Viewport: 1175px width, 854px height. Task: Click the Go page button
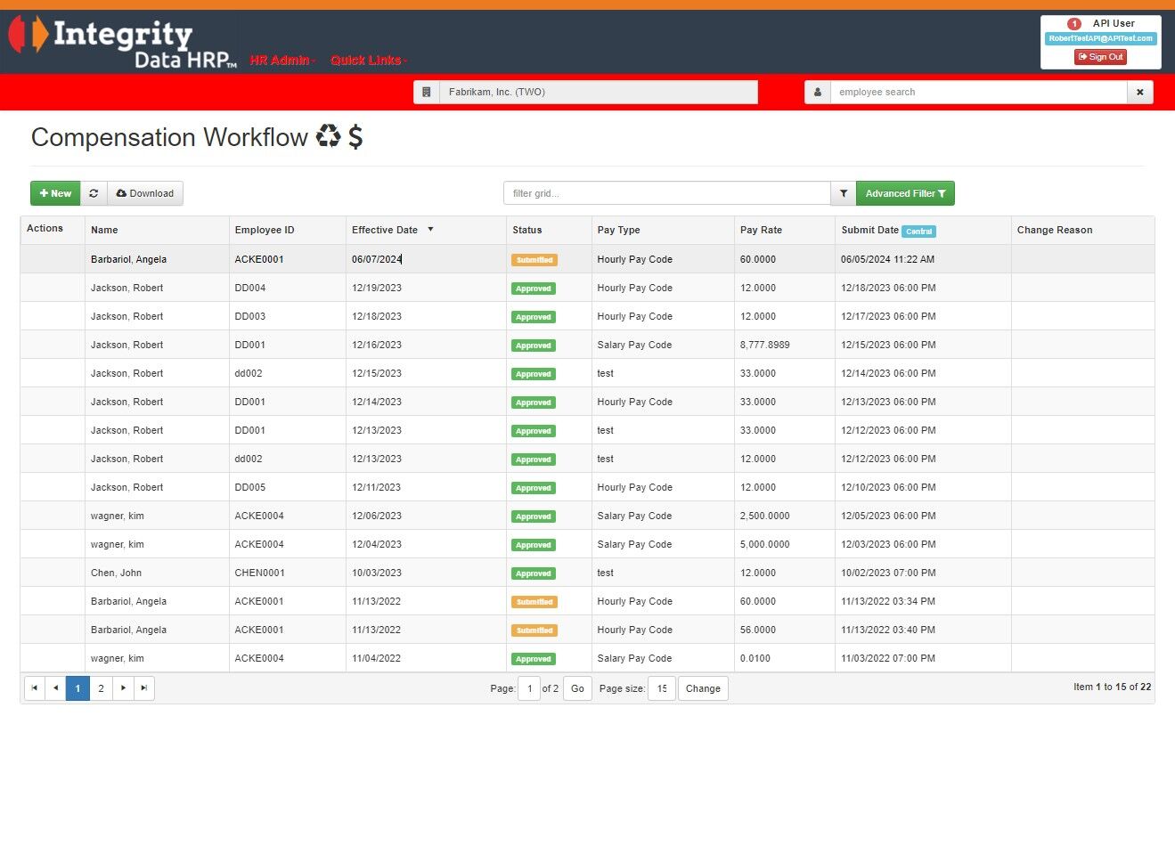coord(577,688)
